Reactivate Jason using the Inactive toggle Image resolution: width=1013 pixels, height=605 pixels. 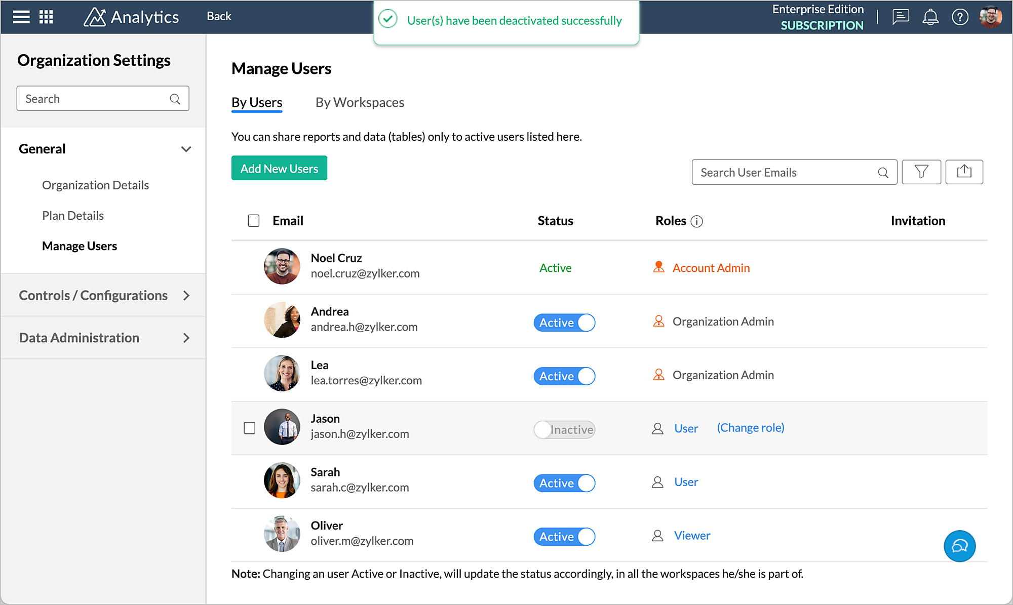(x=564, y=429)
